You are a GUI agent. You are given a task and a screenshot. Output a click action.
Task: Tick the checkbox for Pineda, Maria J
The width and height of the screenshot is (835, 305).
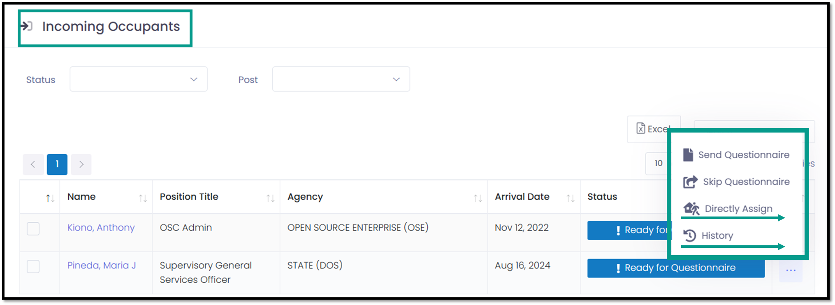(x=33, y=266)
